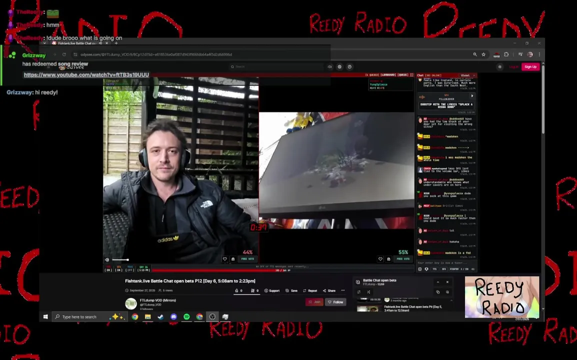The image size is (577, 360).
Task: Open the Odysee upload cloud icon
Action: pos(329,66)
